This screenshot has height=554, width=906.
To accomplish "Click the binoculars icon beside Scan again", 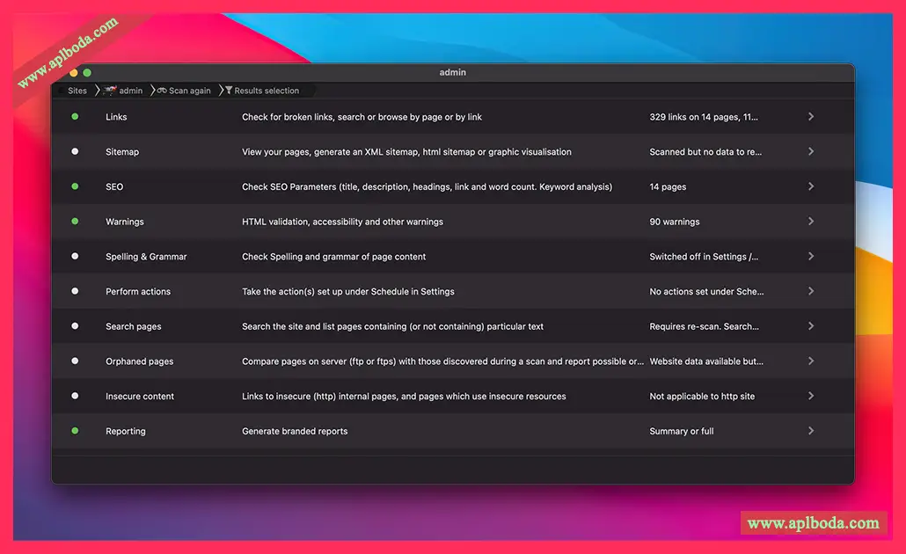I will coord(162,91).
